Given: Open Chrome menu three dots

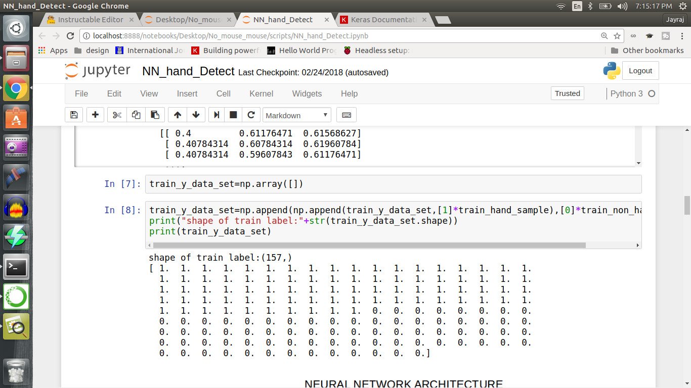Looking at the screenshot, I should 682,36.
